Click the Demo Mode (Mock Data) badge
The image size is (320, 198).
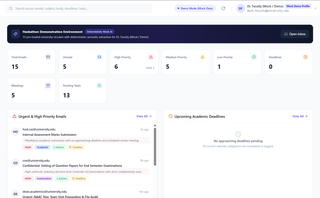(195, 8)
